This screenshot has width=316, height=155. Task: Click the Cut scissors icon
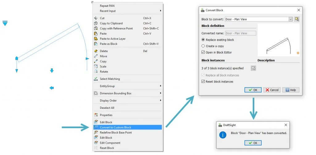[x=96, y=18]
